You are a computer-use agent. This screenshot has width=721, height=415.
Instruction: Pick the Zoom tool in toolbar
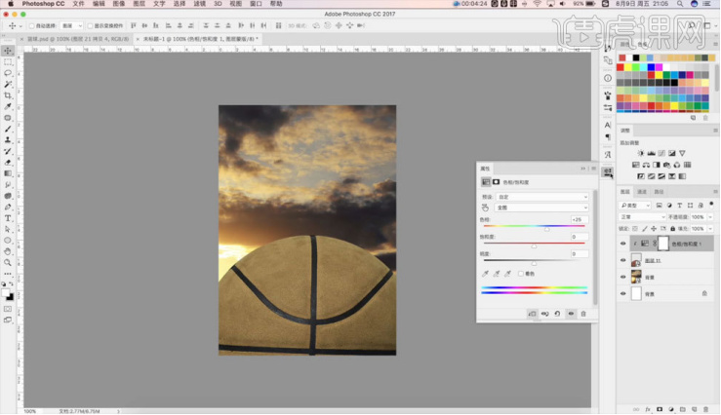click(x=8, y=262)
